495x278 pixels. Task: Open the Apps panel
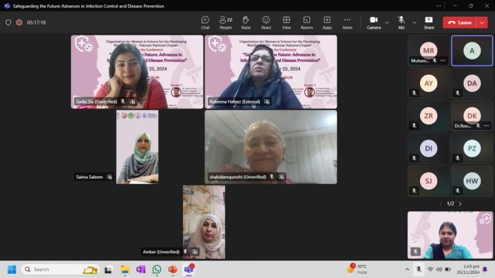pyautogui.click(x=327, y=22)
